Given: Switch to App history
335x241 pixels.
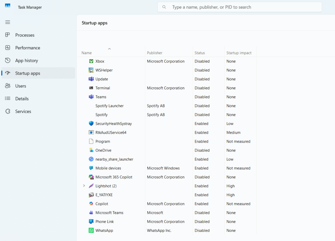Looking at the screenshot, I should tap(38, 60).
